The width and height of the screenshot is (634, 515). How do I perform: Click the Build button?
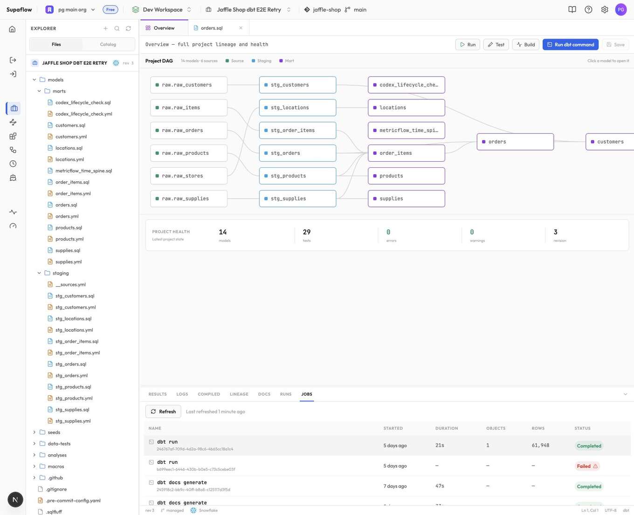[526, 45]
